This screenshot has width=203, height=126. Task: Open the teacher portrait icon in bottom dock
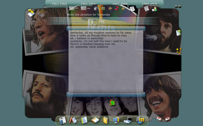click(x=63, y=120)
